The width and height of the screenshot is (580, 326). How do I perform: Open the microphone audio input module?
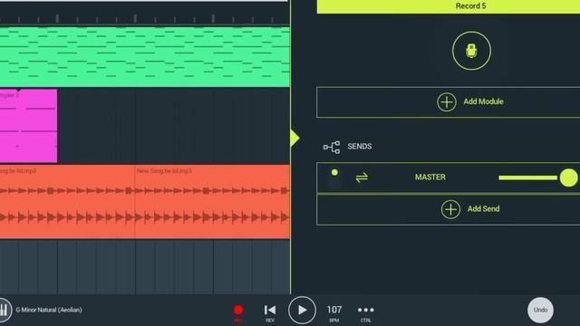(471, 51)
